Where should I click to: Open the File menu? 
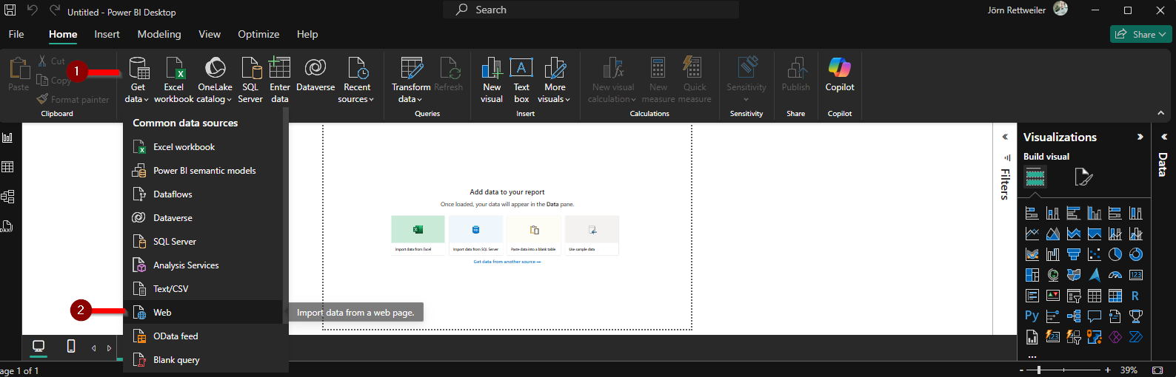(16, 34)
